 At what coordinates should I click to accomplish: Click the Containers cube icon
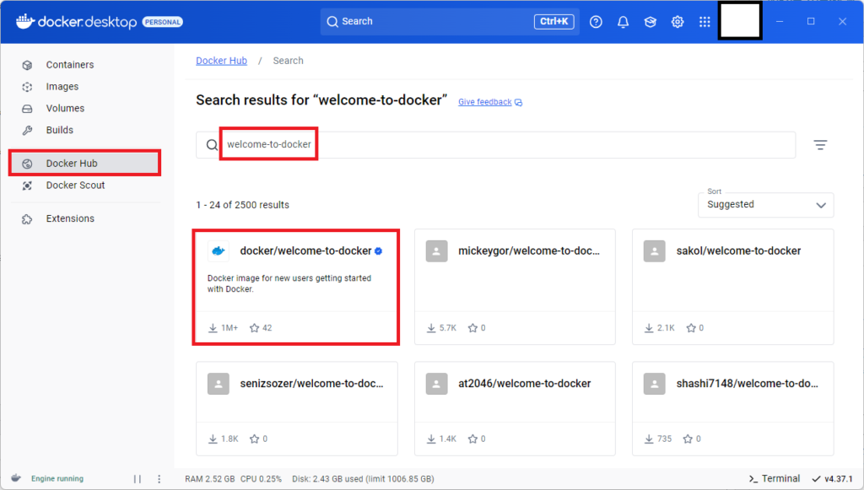(27, 65)
